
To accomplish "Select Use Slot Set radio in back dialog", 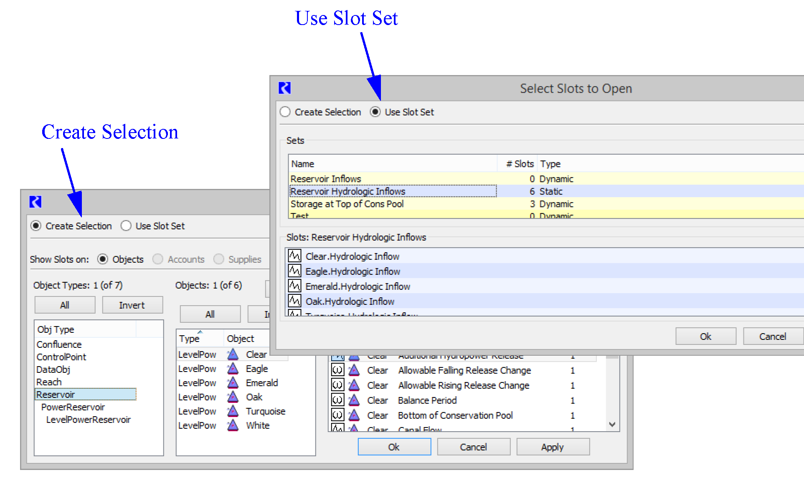I will pyautogui.click(x=126, y=226).
